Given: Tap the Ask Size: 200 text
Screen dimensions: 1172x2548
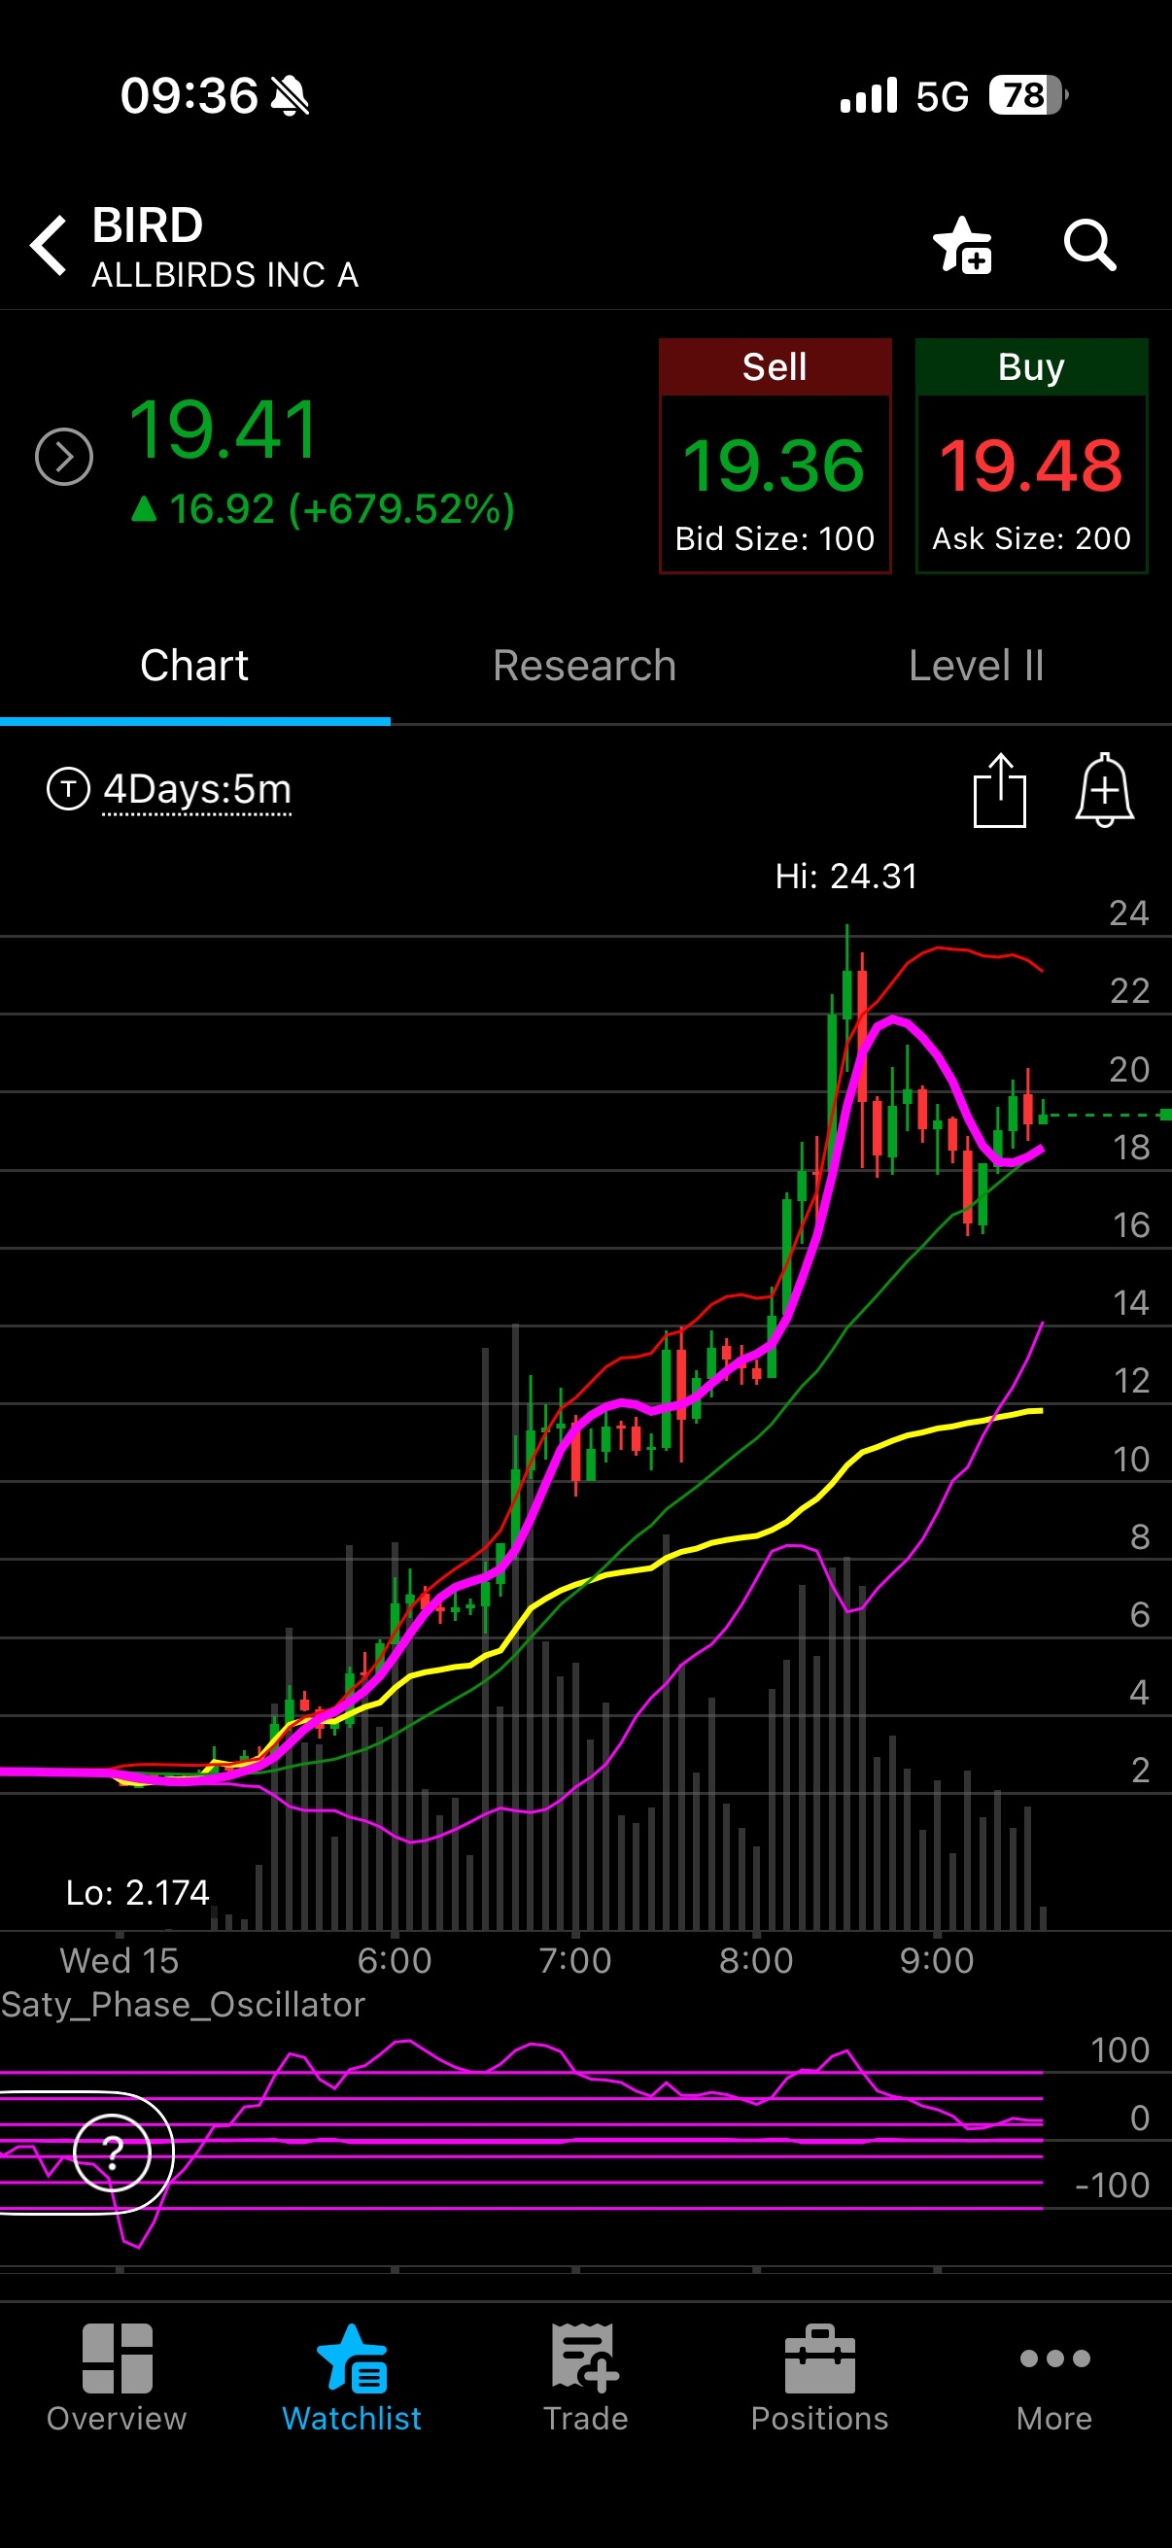Looking at the screenshot, I should (1031, 538).
